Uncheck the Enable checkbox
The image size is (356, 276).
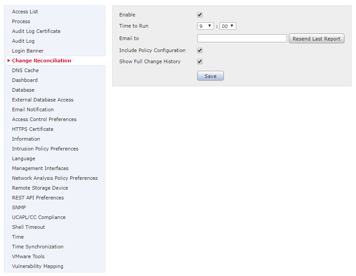(x=200, y=15)
